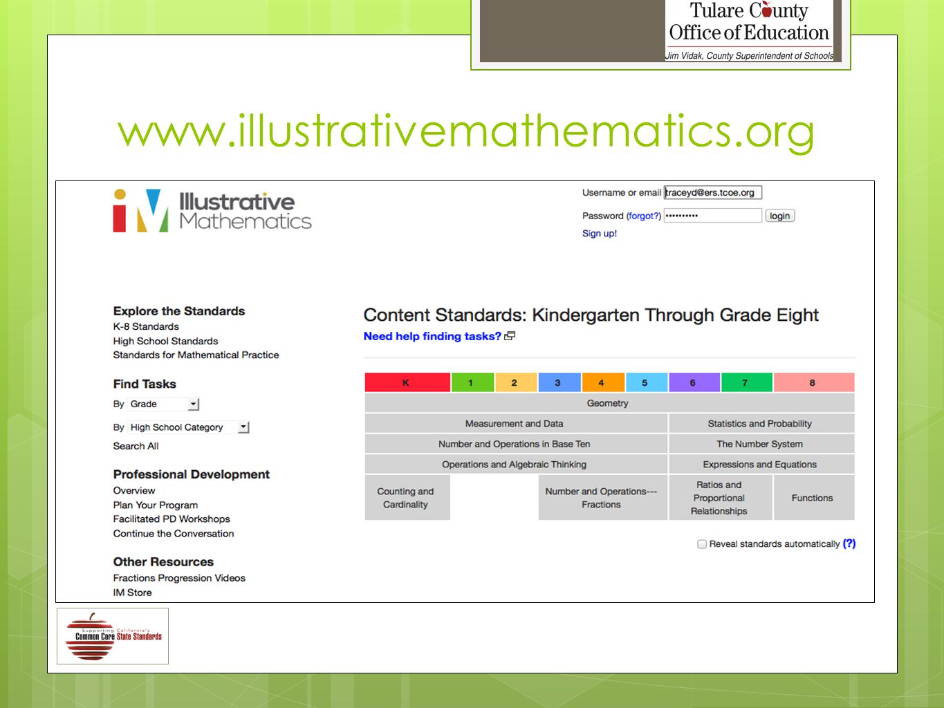This screenshot has height=708, width=944.
Task: Click the Tulare County Office of Education logo
Action: point(750,31)
